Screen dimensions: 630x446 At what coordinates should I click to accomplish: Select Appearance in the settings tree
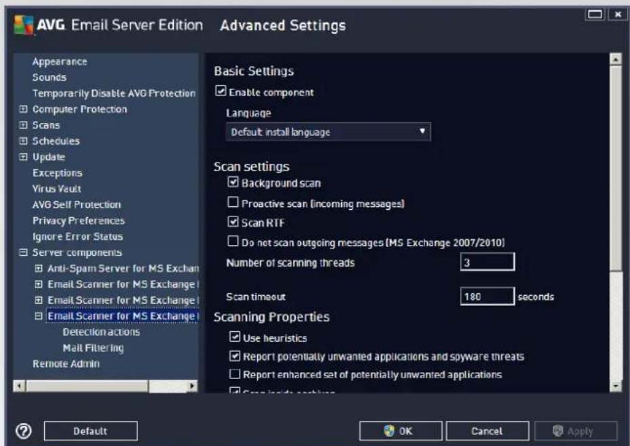coord(60,62)
